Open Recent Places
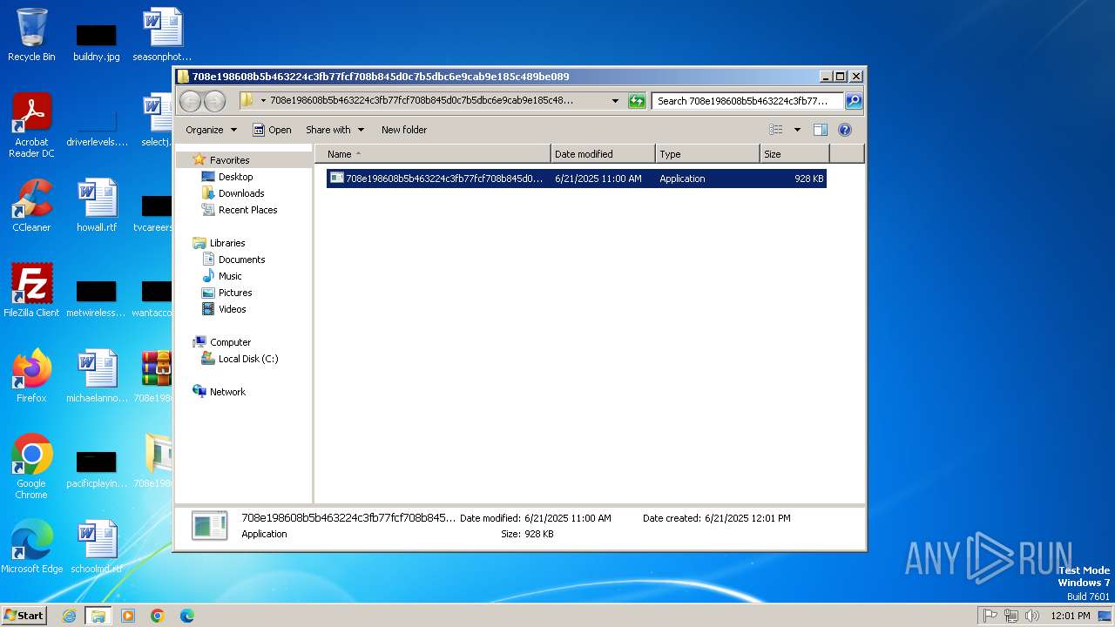This screenshot has width=1115, height=627. (x=247, y=210)
